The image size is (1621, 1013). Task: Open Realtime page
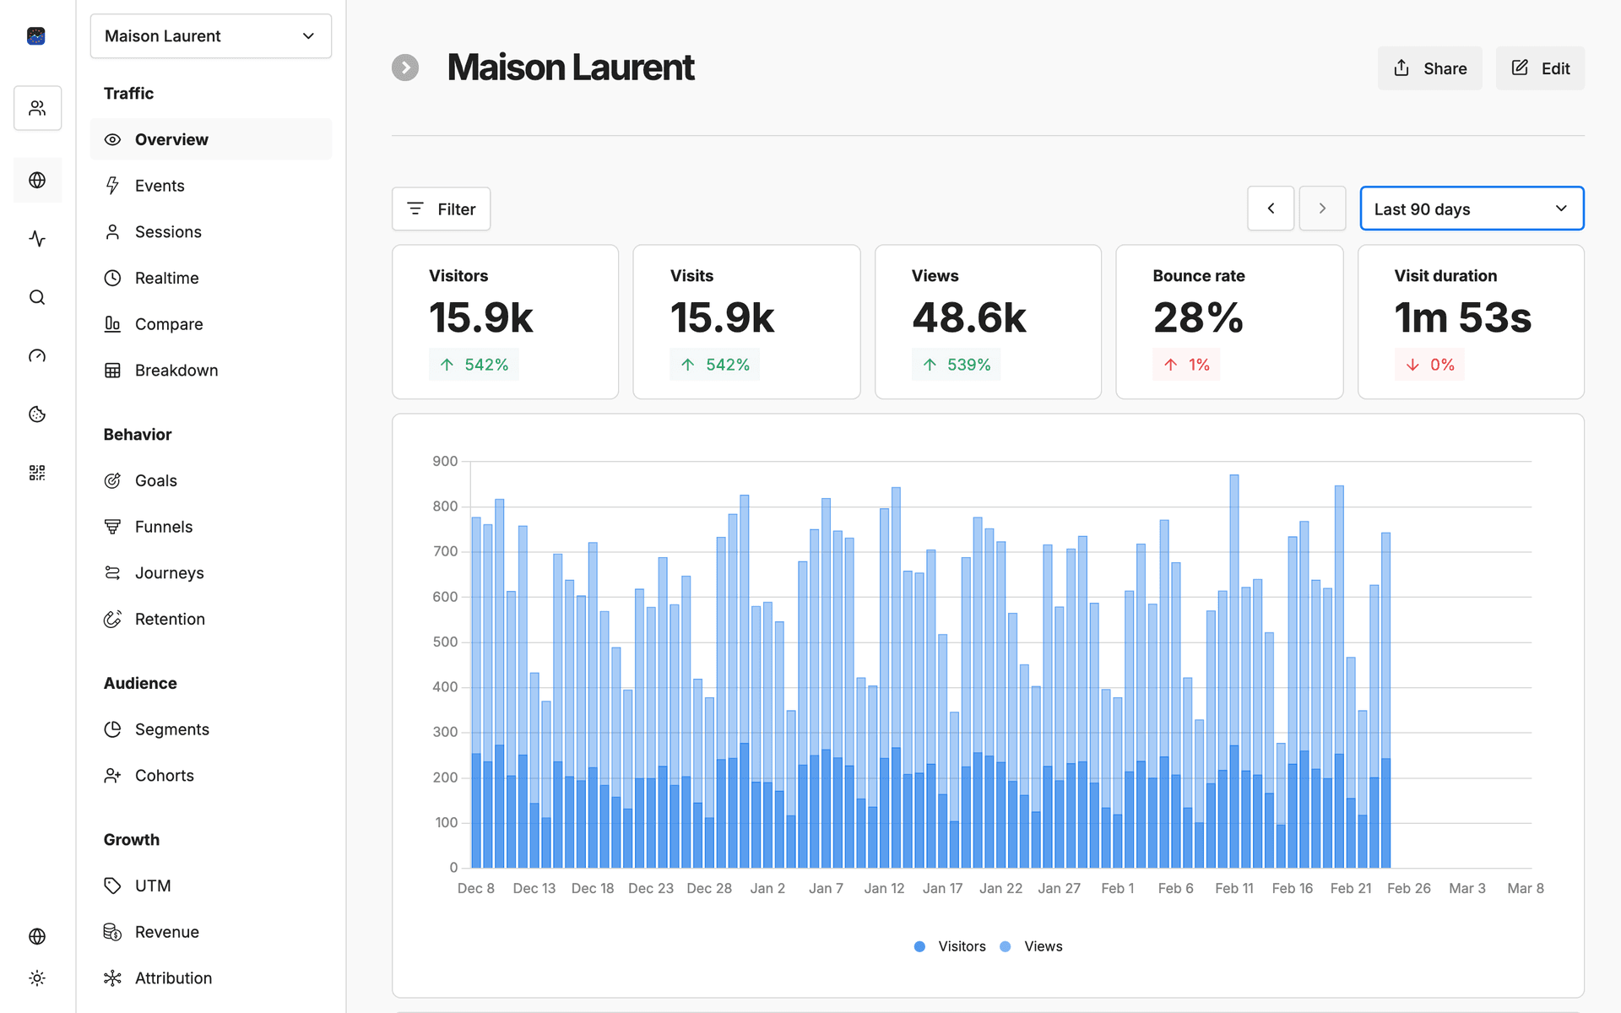click(211, 278)
